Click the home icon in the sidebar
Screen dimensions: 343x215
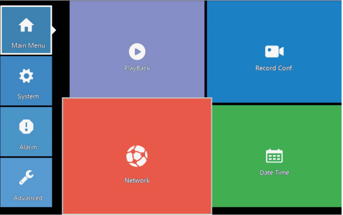point(26,26)
